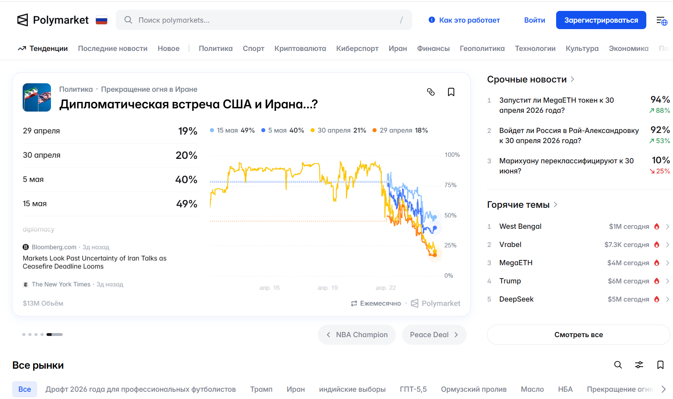Toggle the bookmarks filter in All Markets

coord(660,365)
